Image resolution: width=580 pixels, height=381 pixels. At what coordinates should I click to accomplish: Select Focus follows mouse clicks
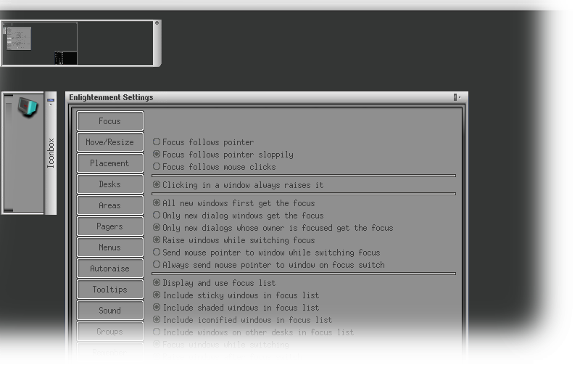[x=214, y=167]
